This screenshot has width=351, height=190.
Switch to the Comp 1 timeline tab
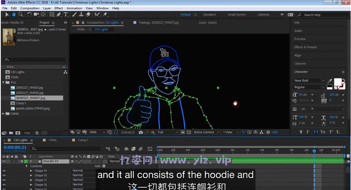[x=83, y=140]
